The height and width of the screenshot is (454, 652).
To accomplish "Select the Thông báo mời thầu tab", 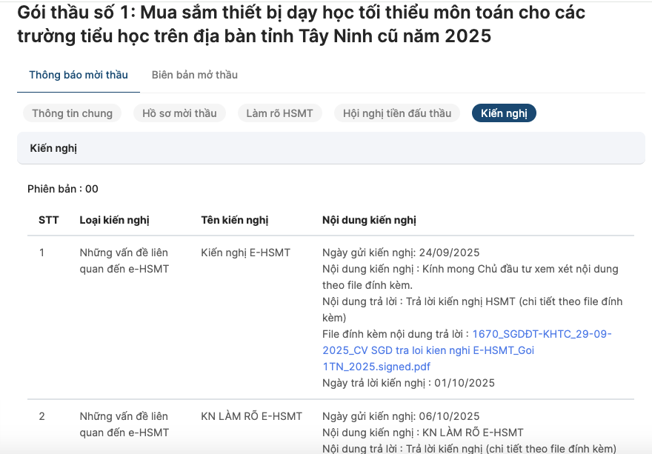I will tap(78, 75).
